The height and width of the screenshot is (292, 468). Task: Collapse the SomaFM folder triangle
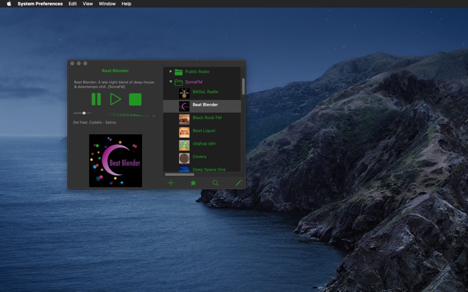[171, 82]
